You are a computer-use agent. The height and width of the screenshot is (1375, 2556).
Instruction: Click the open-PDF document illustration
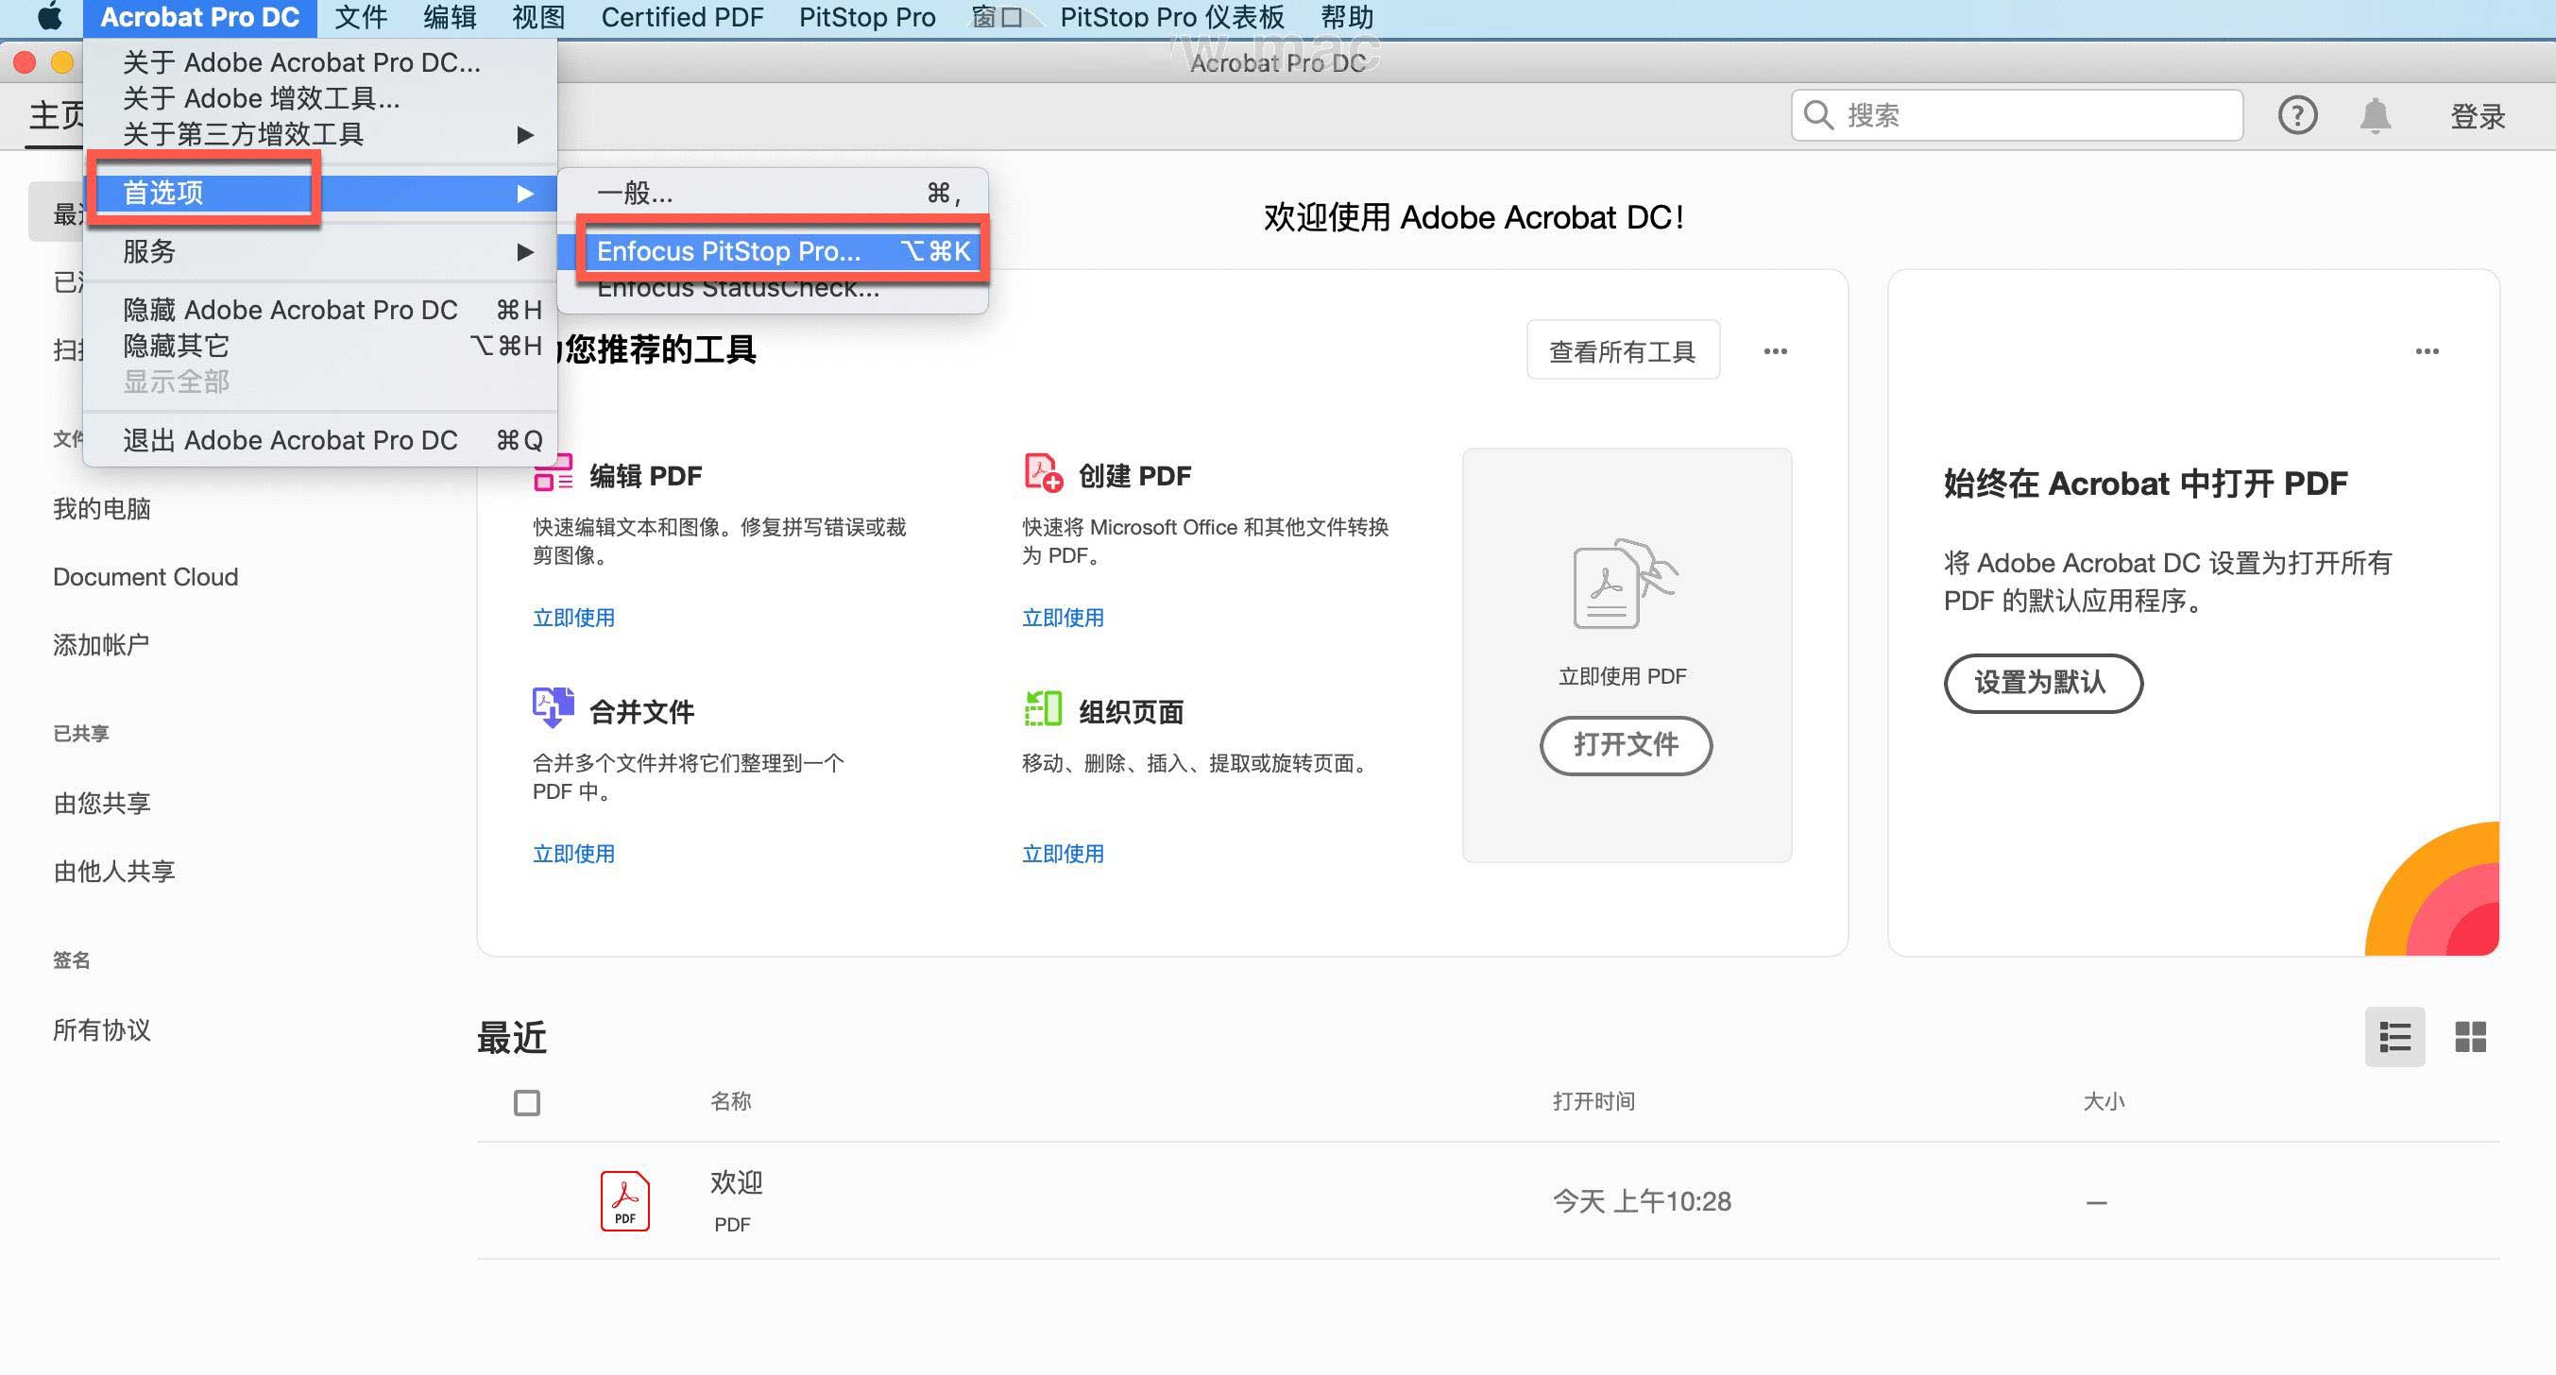pyautogui.click(x=1626, y=584)
